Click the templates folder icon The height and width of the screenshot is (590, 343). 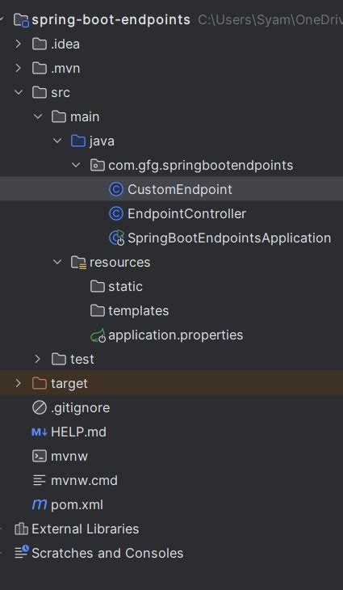tap(98, 310)
